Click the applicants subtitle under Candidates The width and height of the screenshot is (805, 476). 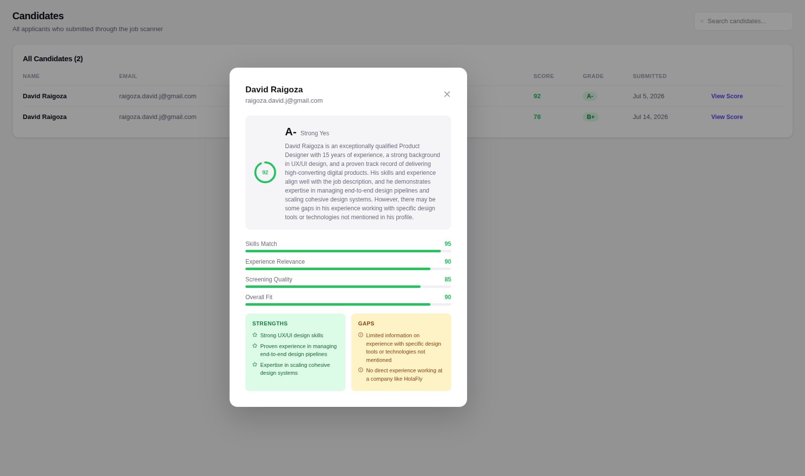[88, 29]
